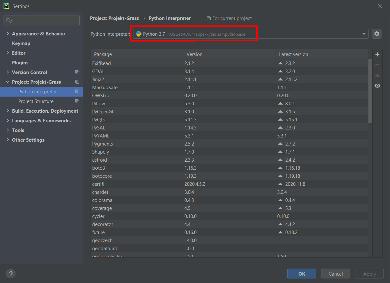Click the help question mark icon
The image size is (390, 283).
(11, 273)
